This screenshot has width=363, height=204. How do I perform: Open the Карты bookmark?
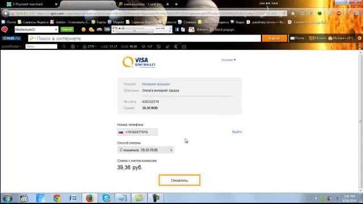[x=99, y=22]
